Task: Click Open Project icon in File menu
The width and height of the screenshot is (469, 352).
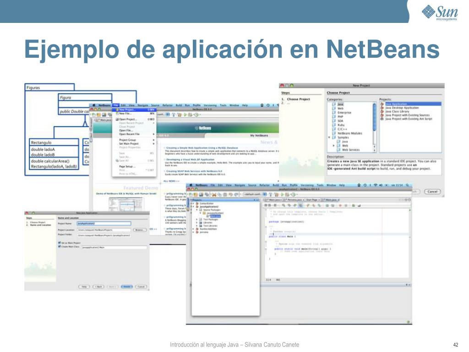Action: click(x=117, y=119)
